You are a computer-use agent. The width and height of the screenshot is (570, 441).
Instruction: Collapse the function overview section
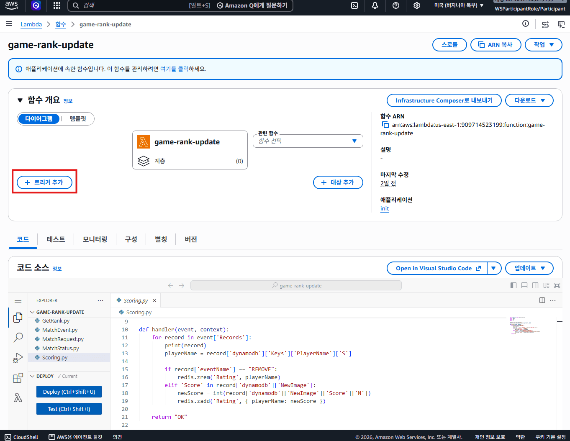[20, 100]
